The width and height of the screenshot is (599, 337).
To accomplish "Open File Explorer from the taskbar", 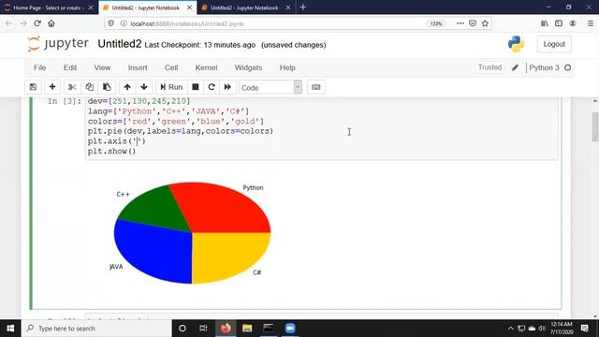I will coord(247,329).
